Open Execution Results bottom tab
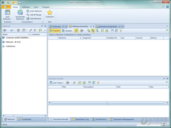The height and width of the screenshot is (128, 171). tap(59, 119)
